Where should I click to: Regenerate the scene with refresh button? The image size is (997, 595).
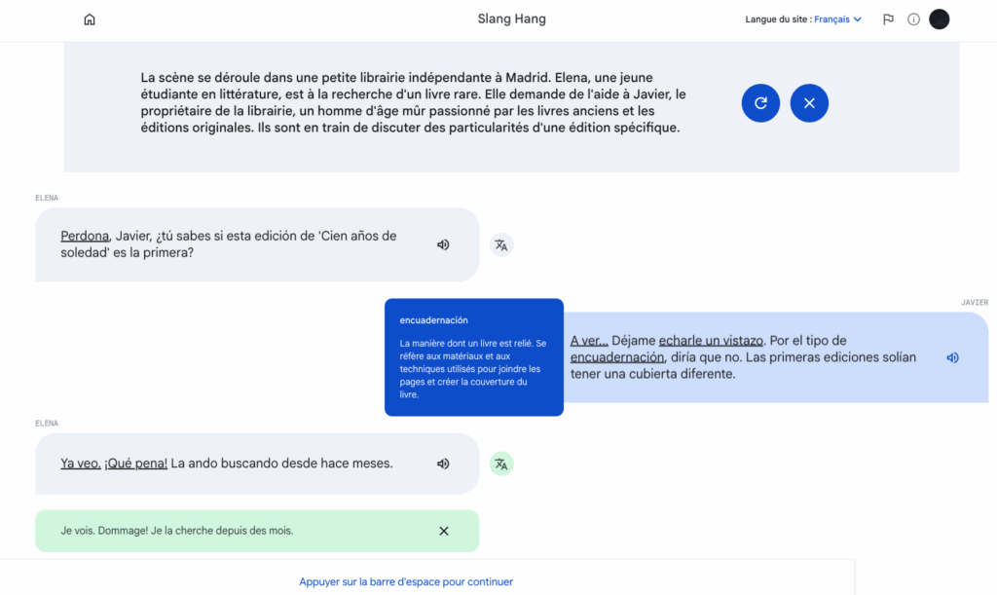(760, 103)
